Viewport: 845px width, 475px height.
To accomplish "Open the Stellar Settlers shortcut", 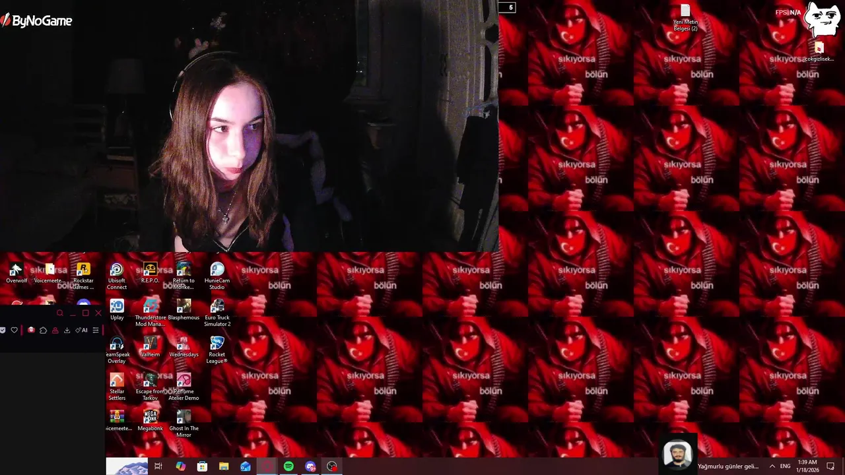I will tap(117, 387).
